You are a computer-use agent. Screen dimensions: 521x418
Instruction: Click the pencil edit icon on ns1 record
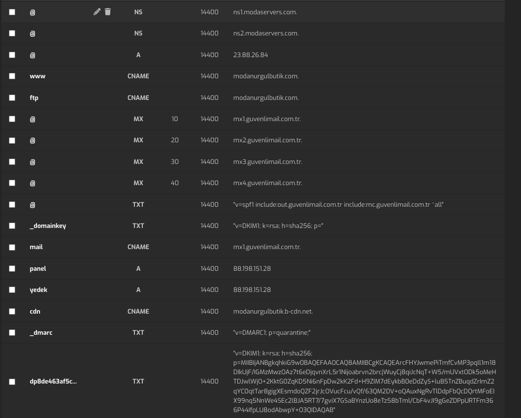[x=97, y=12]
